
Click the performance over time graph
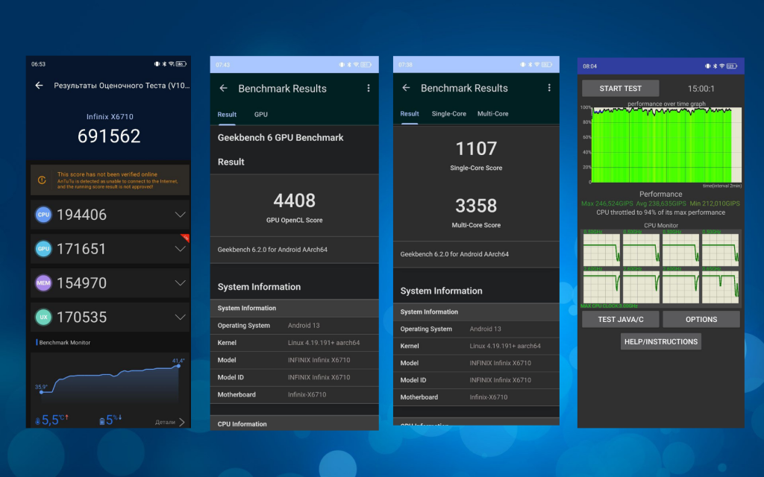click(x=661, y=145)
